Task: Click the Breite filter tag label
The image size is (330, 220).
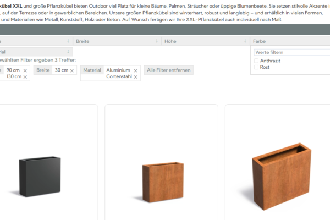Action: click(43, 70)
